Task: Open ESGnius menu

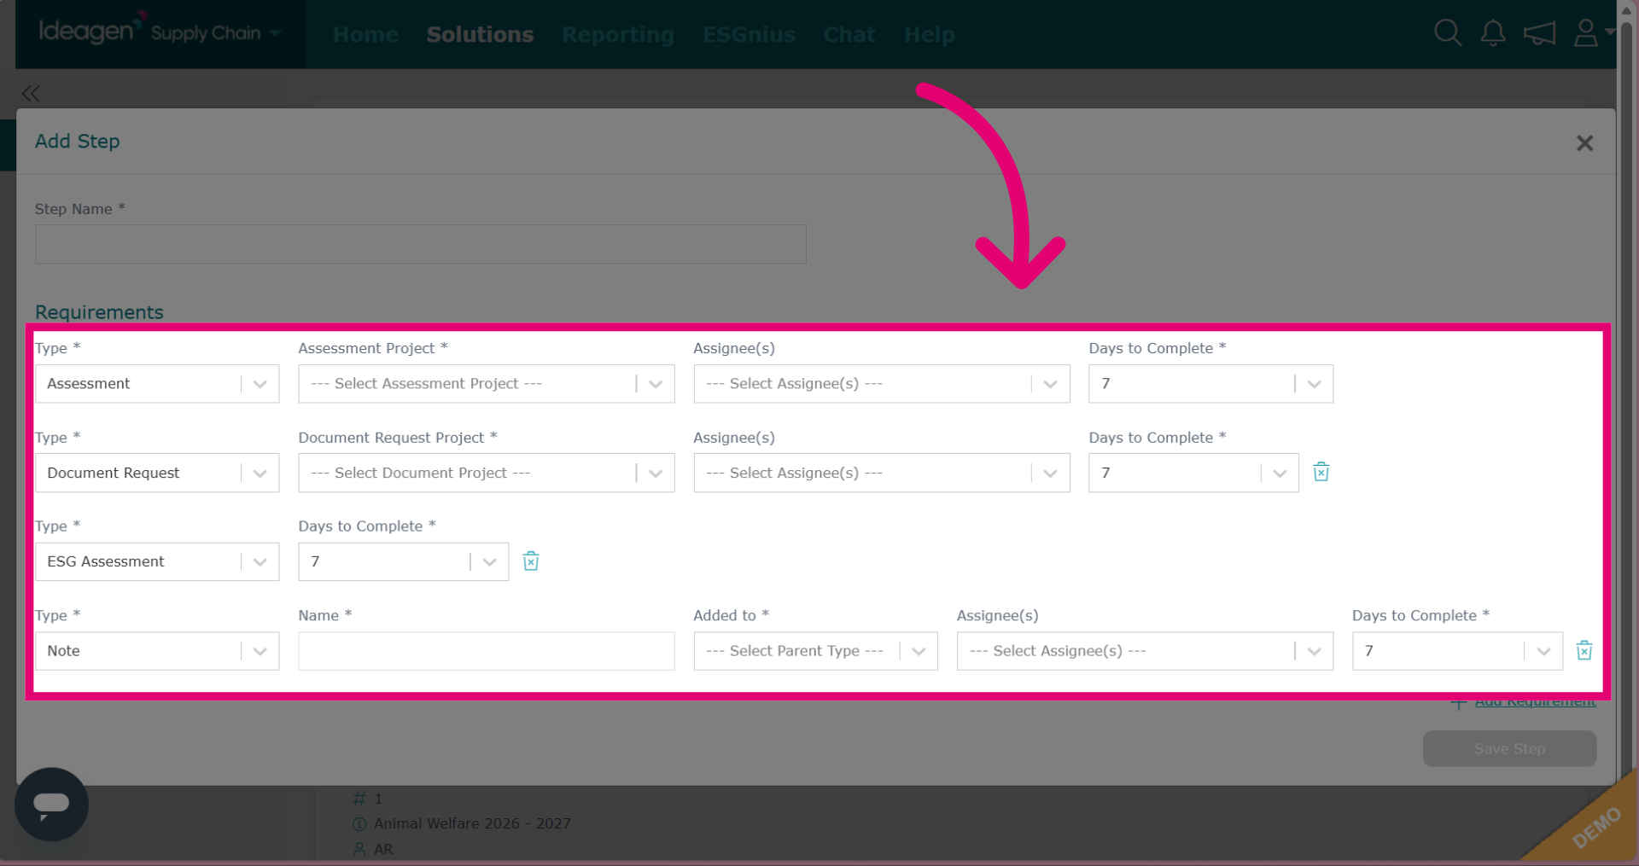Action: [x=749, y=35]
